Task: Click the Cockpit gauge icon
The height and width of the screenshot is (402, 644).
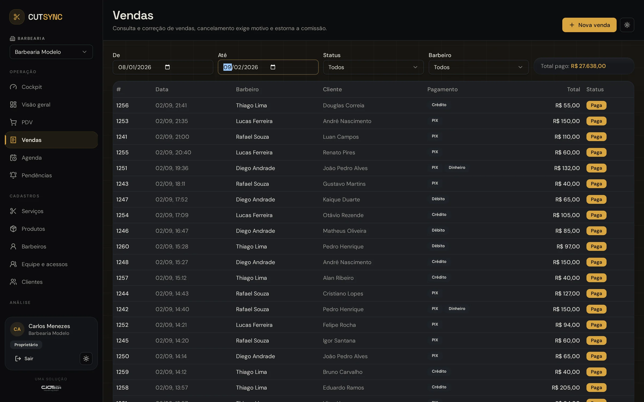Action: pos(13,87)
